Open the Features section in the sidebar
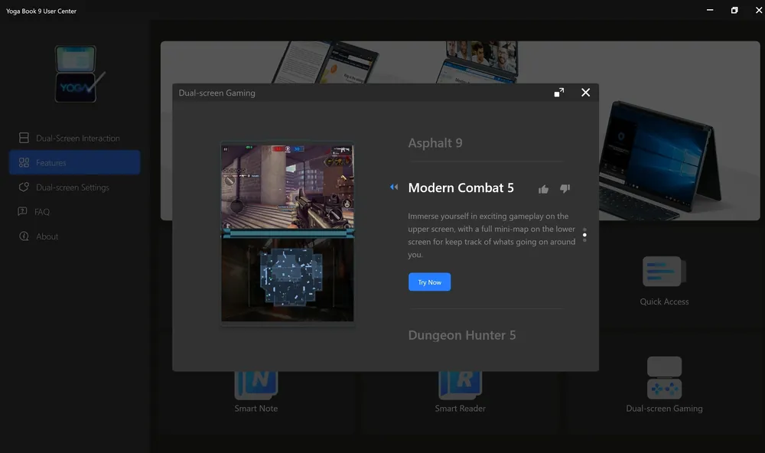The image size is (765, 453). tap(75, 162)
